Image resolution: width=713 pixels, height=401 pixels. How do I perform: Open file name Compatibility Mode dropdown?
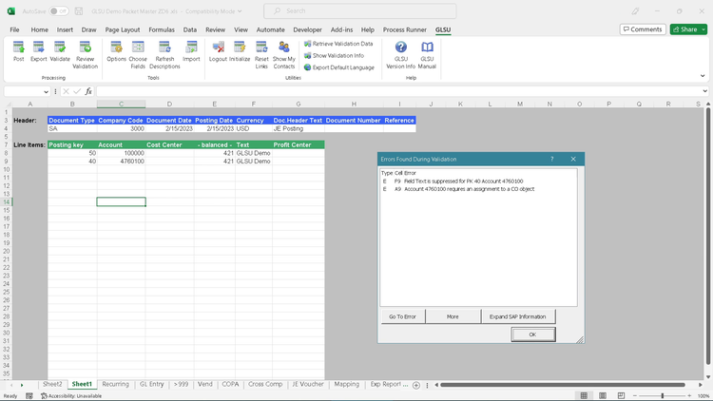tap(240, 11)
